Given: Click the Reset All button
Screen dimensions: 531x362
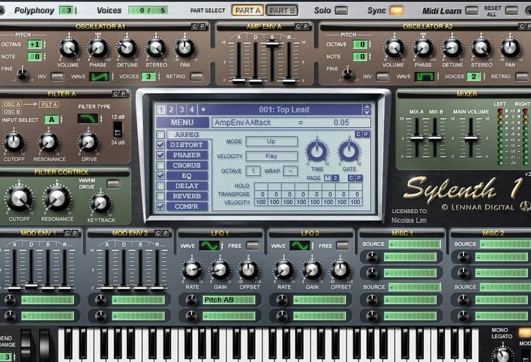Looking at the screenshot, I should pos(512,10).
